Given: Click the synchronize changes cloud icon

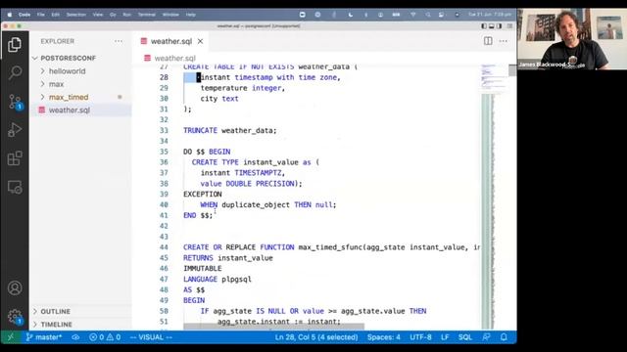Looking at the screenshot, I should [75, 337].
